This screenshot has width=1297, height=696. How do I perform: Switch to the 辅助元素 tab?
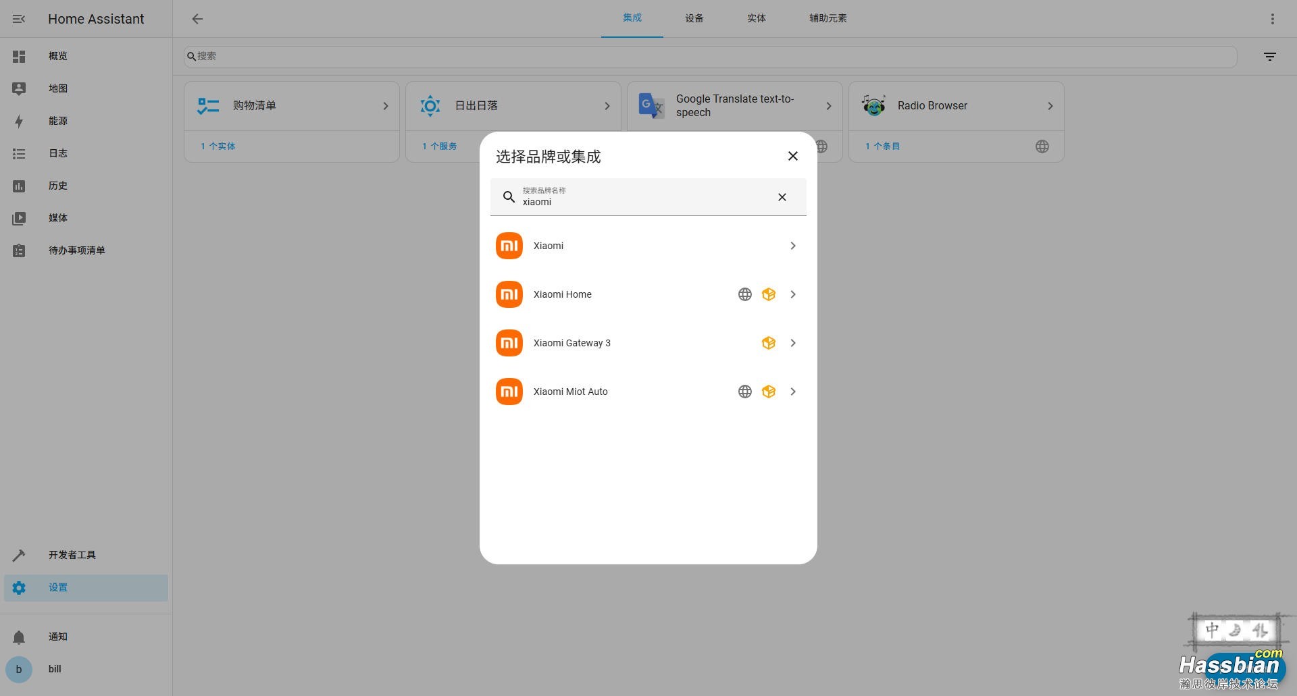coord(828,18)
